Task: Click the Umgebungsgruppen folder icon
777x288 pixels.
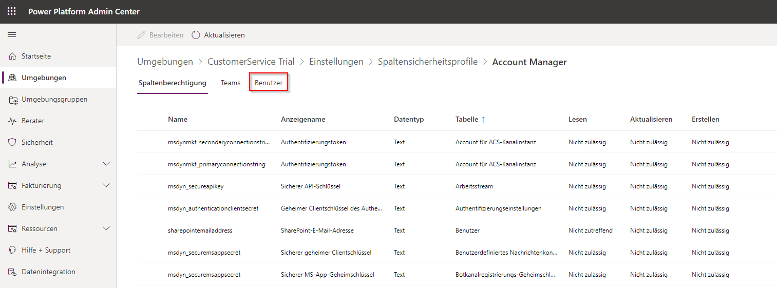Action: click(x=12, y=100)
